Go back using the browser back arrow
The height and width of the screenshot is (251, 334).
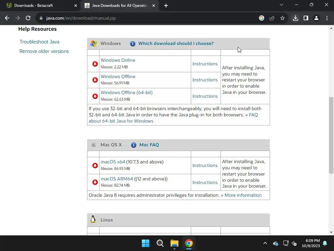7,18
